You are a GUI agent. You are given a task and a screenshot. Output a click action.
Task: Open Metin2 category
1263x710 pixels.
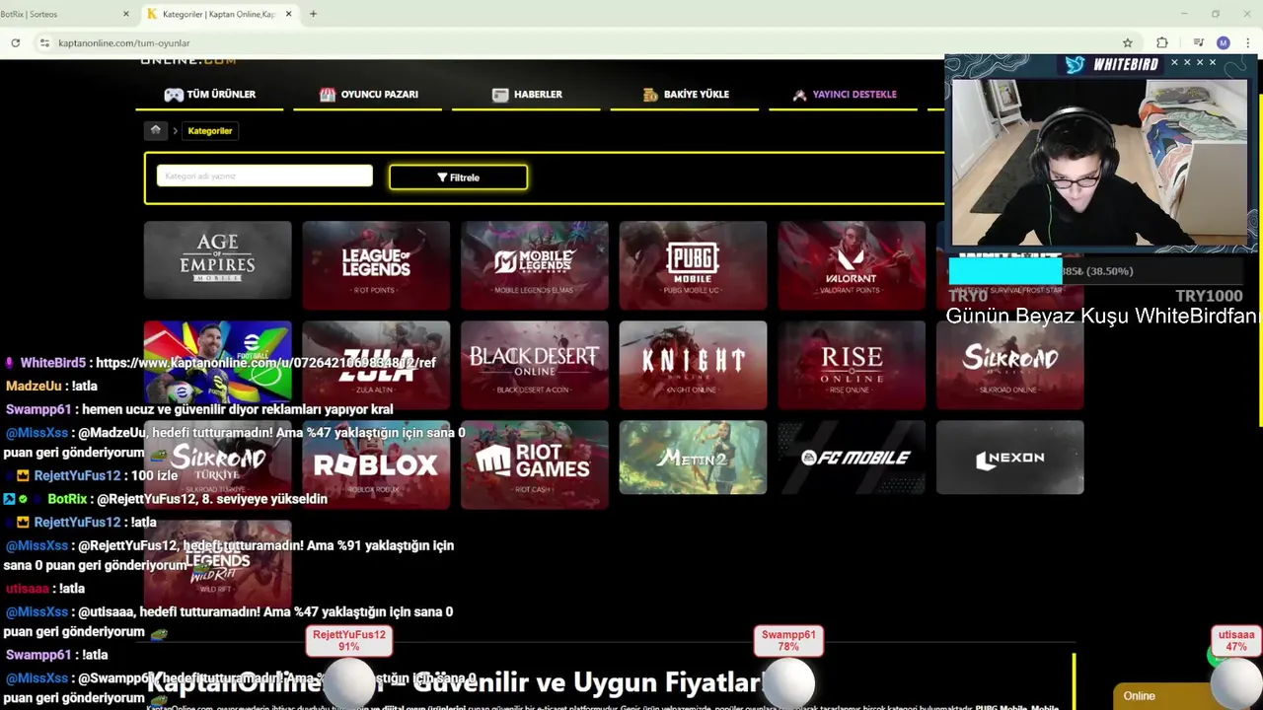693,458
